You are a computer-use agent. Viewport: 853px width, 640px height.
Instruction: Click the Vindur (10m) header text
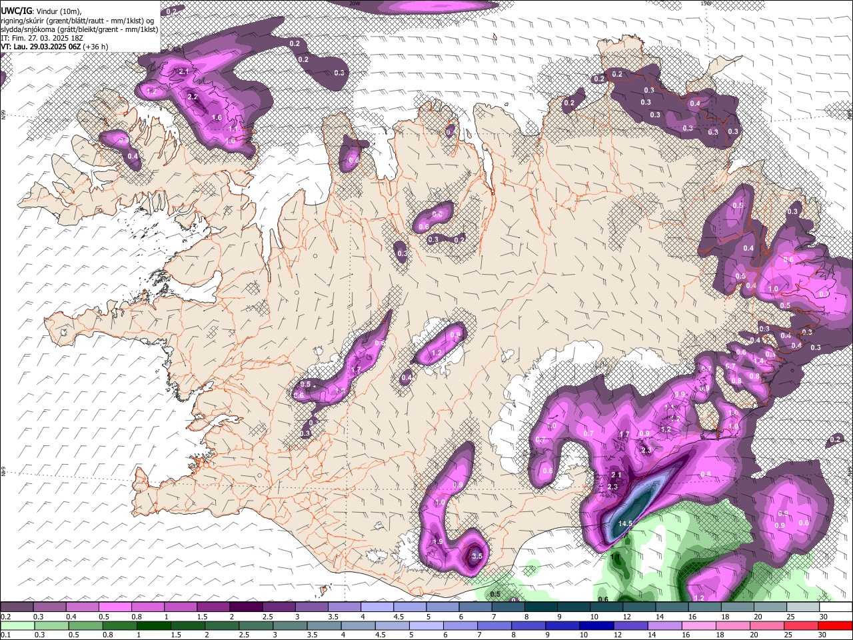pyautogui.click(x=60, y=11)
